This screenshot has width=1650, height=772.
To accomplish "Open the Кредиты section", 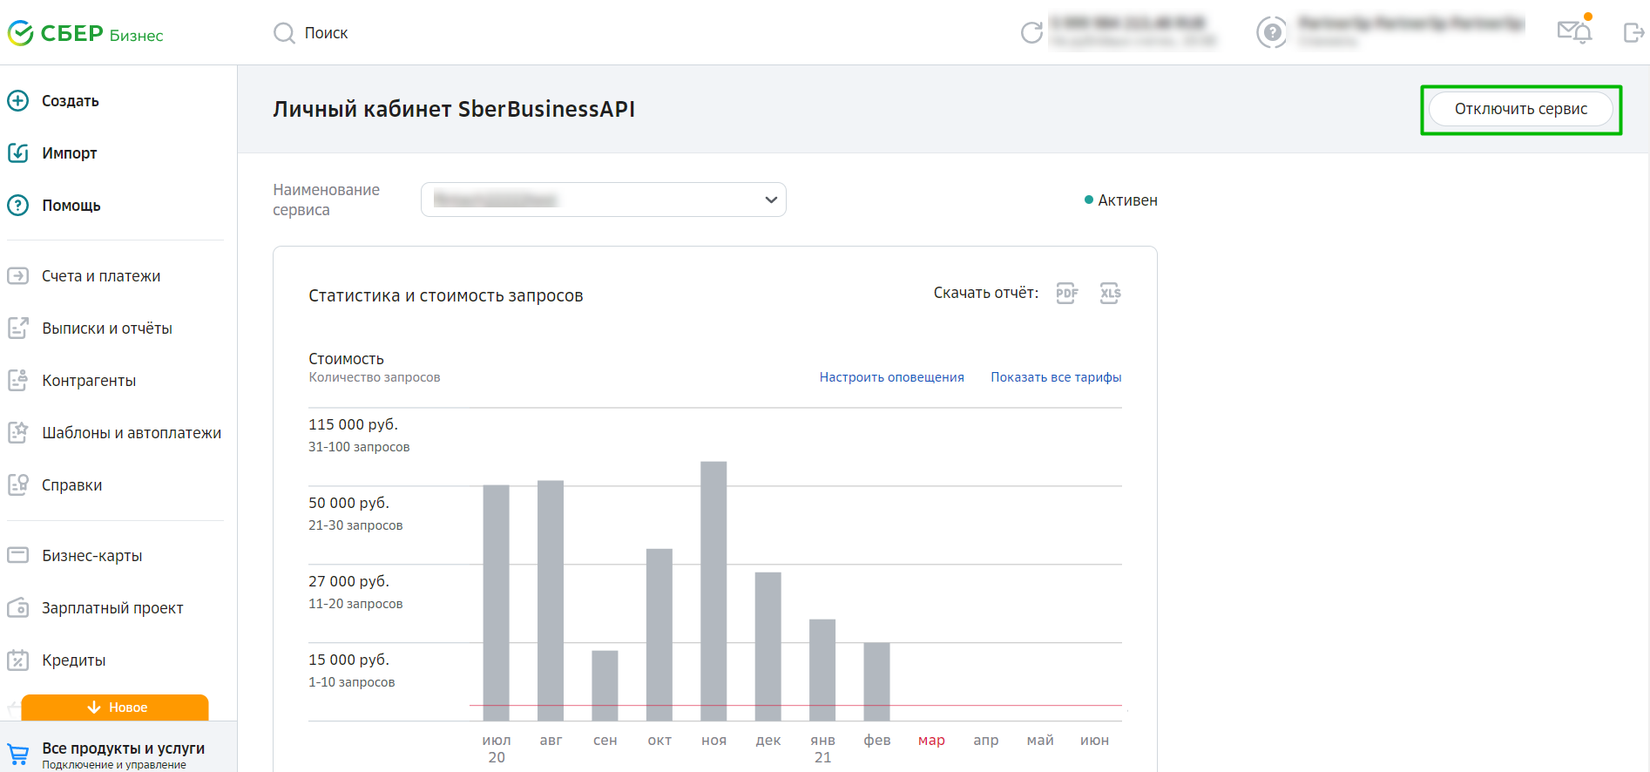I will tap(74, 660).
